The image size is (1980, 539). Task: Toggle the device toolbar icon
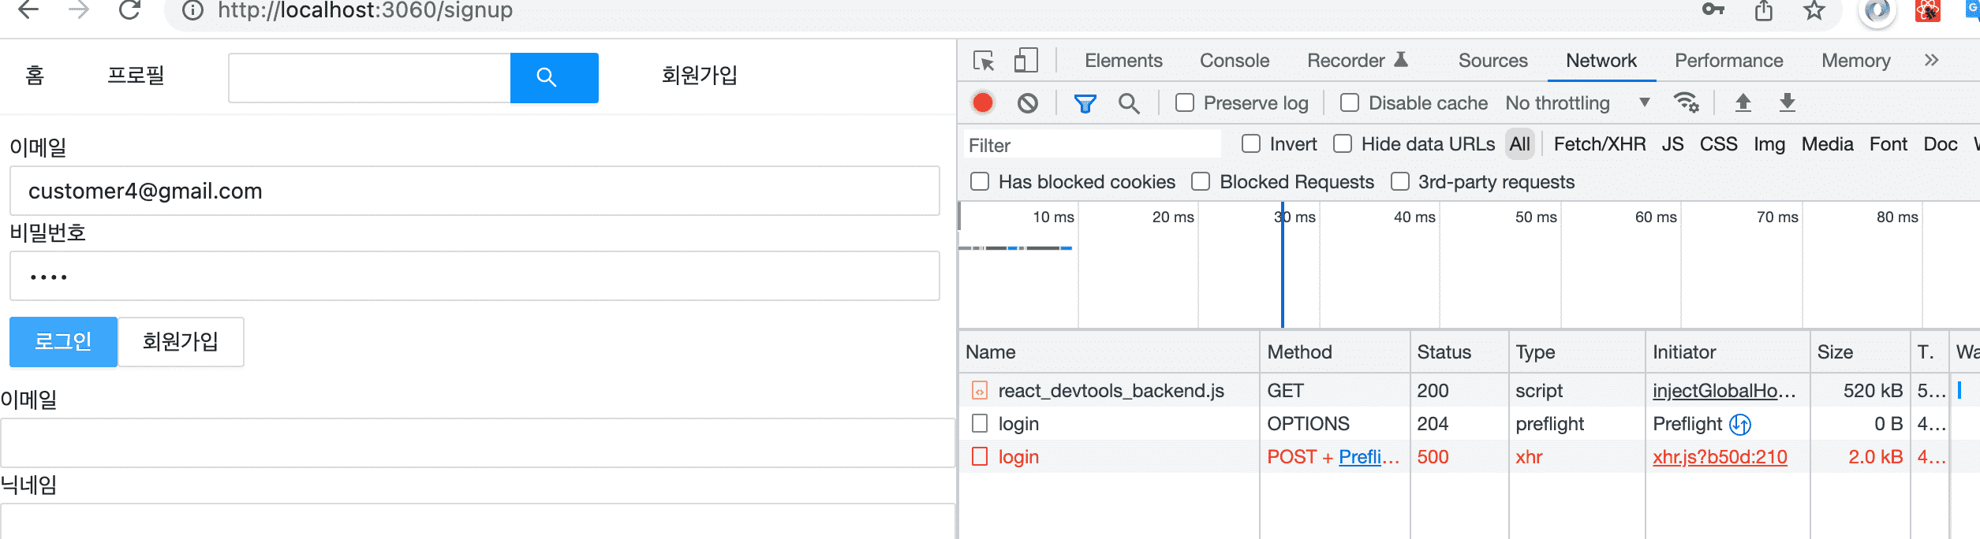(1025, 61)
